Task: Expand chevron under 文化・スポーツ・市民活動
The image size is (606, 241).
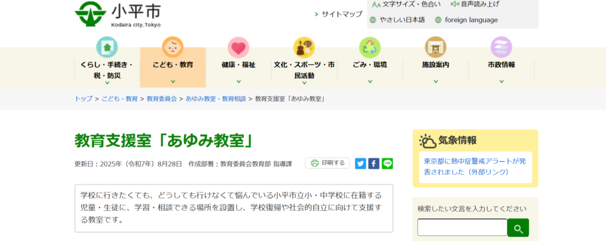Action: [304, 83]
